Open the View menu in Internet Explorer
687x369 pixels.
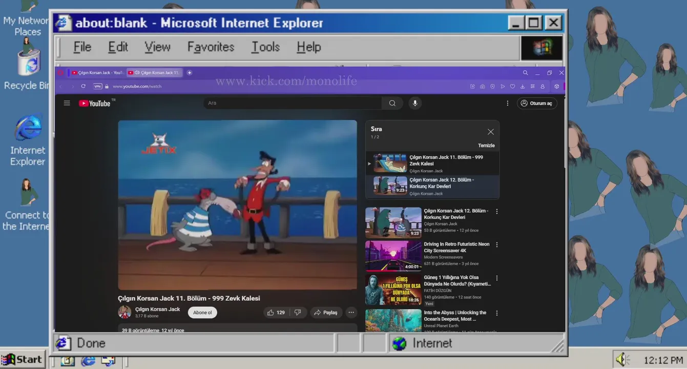pos(157,47)
